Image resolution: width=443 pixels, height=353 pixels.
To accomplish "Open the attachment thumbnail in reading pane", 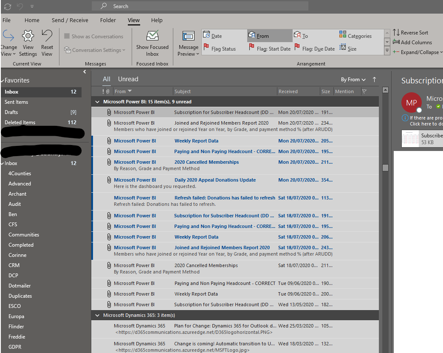I will pos(410,139).
